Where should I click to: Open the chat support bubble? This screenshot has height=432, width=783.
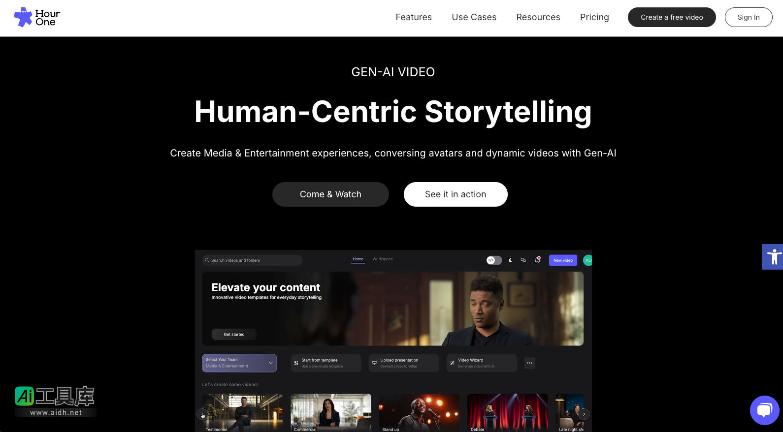coord(764,410)
